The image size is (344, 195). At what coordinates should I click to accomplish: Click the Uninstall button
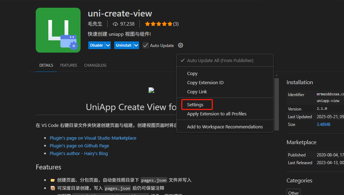pos(124,45)
